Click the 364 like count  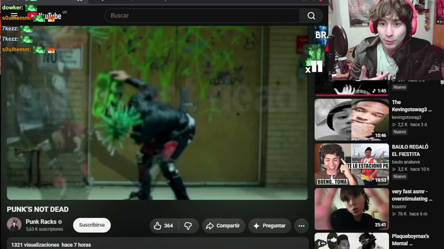pyautogui.click(x=169, y=226)
